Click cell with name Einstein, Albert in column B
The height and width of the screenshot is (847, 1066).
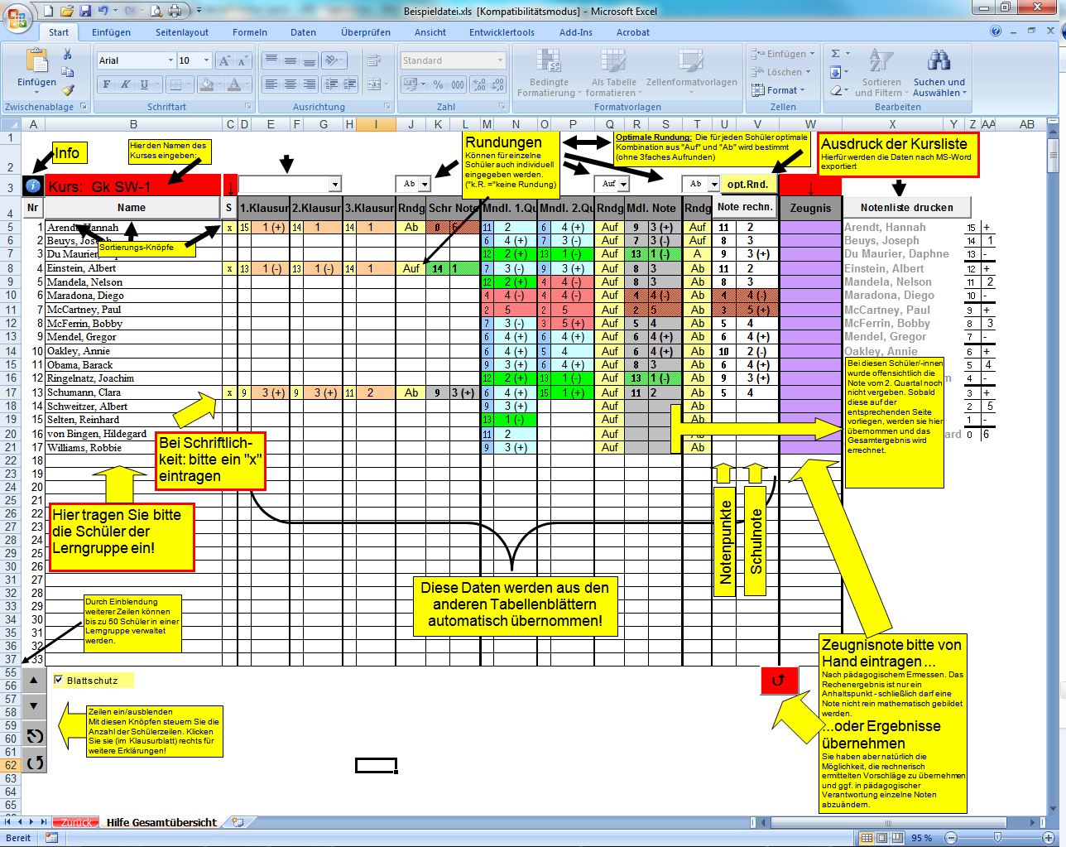click(x=133, y=268)
